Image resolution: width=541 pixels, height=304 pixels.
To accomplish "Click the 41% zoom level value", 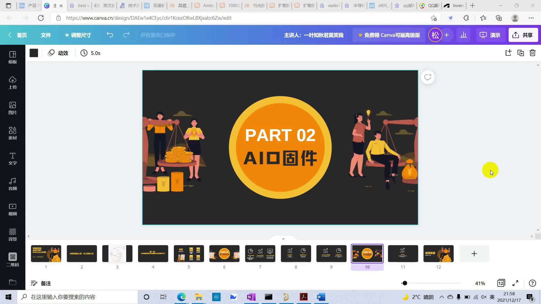I will coord(480,283).
